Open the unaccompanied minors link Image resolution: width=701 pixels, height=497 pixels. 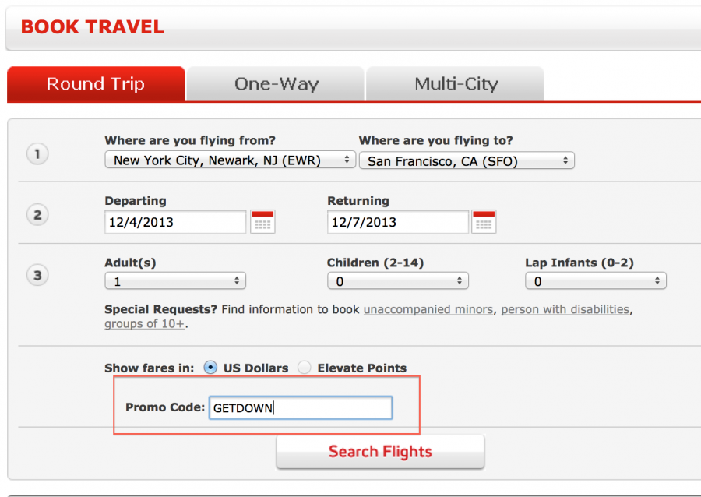[x=428, y=309]
